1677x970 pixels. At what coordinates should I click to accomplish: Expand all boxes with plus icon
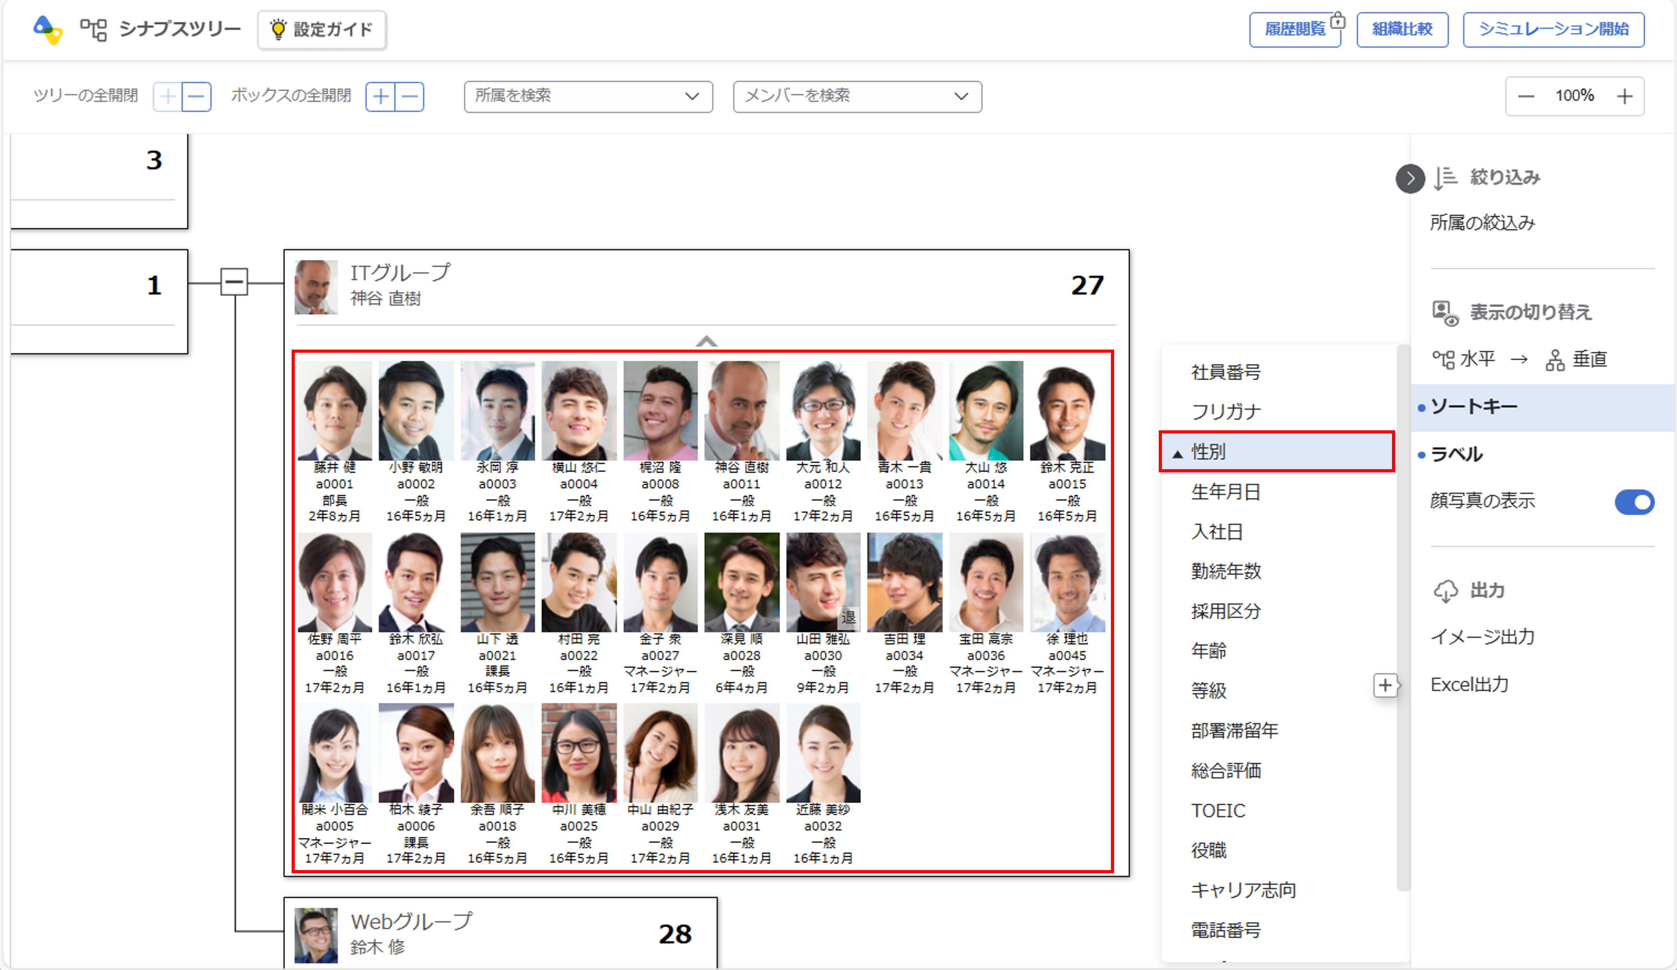381,97
